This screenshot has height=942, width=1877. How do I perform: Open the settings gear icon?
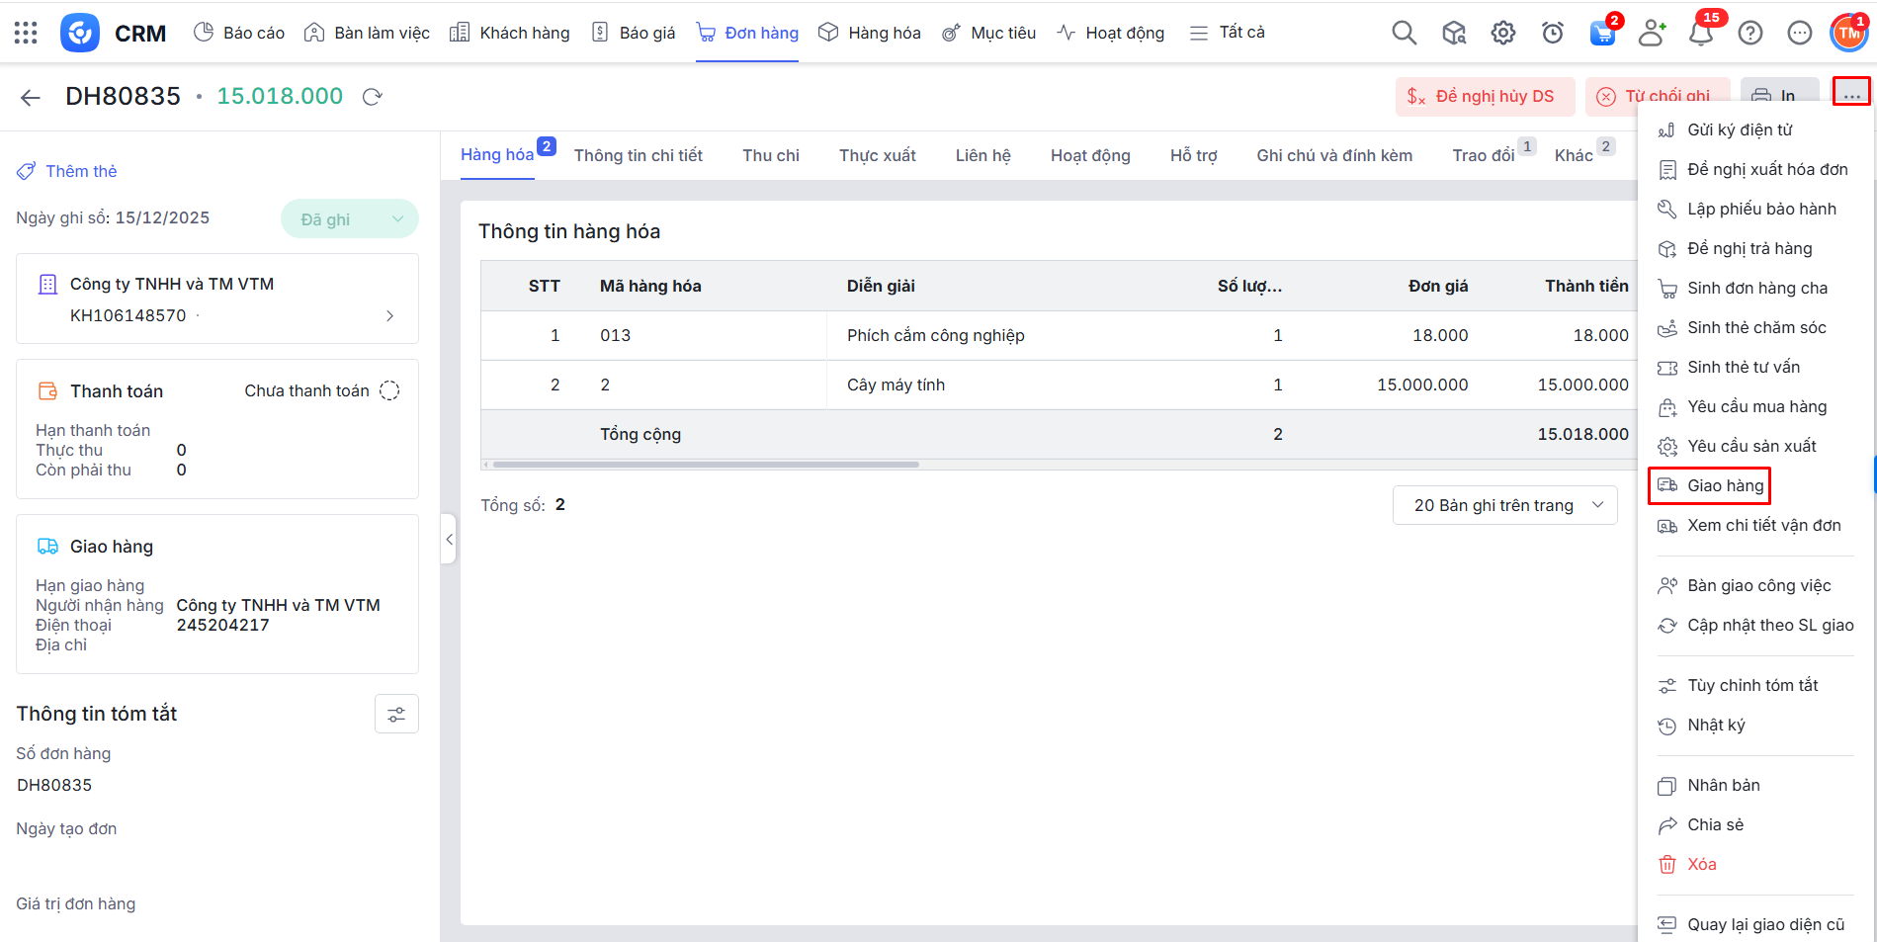click(1502, 33)
